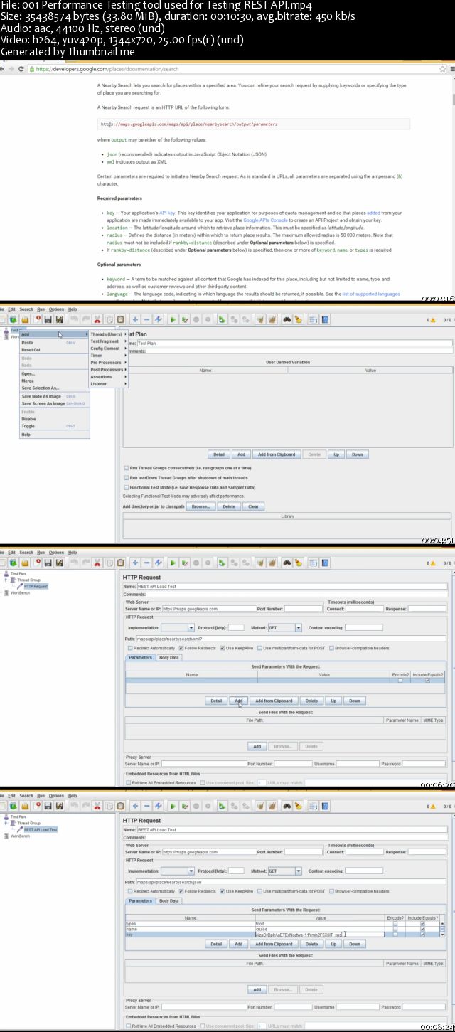Enable Functional Test Mode checkbox
Screen dimensions: 455x1032
(x=125, y=487)
